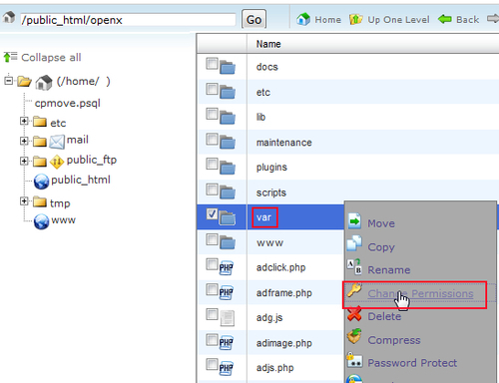Viewport: 499px width, 383px height.
Task: Click the Copy pages icon in menu
Action: click(x=354, y=243)
